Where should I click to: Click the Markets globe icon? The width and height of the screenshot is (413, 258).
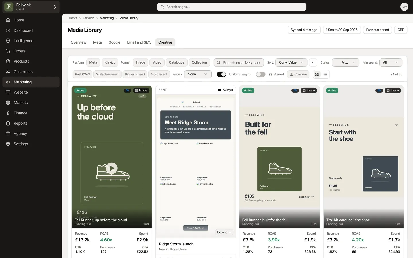click(8, 103)
